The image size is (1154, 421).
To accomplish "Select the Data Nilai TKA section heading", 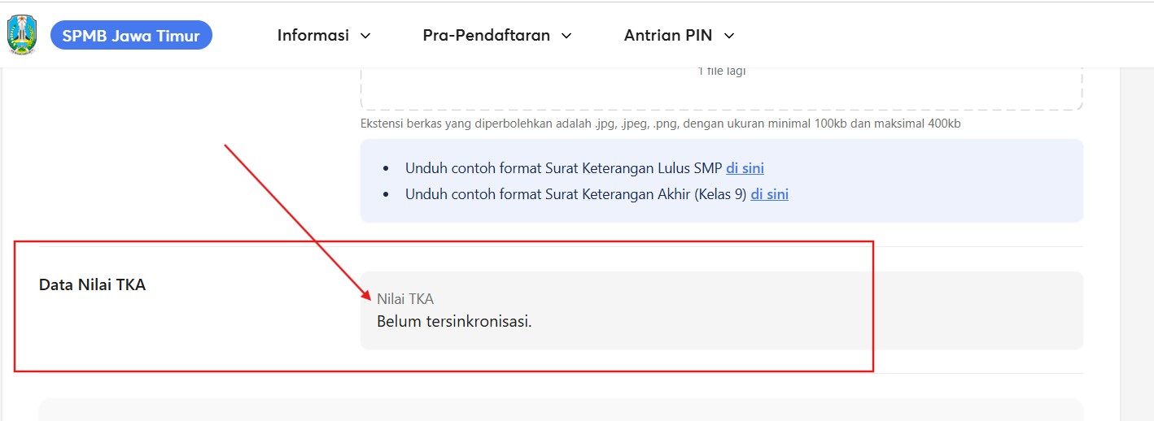I will tap(92, 285).
